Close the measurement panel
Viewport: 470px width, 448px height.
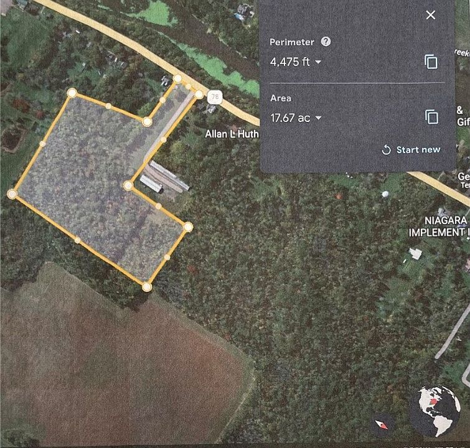pos(431,15)
